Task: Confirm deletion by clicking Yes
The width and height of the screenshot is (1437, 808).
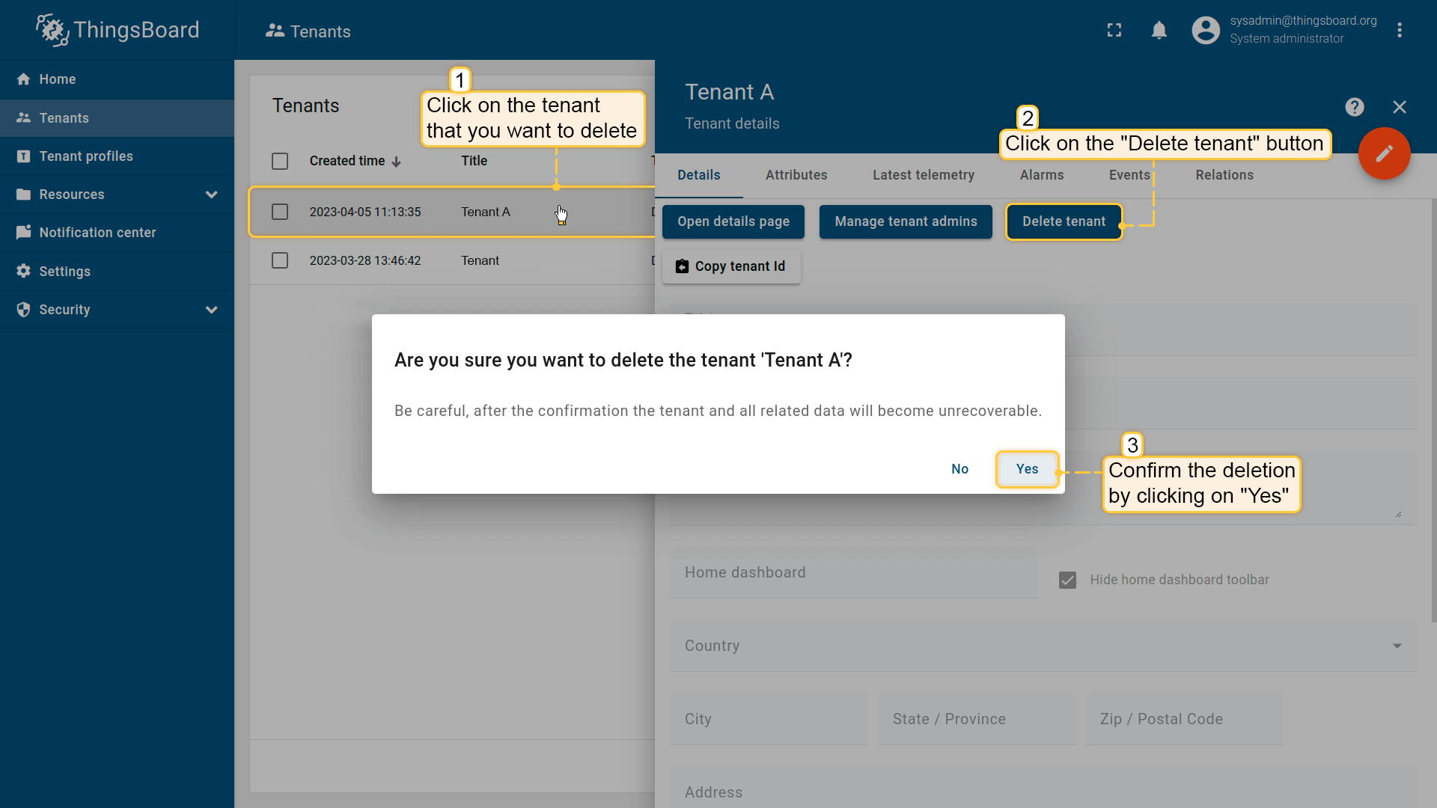Action: (1027, 469)
